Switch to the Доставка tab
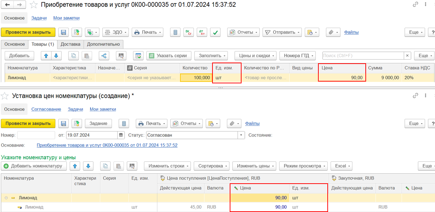This screenshot has height=212, width=435. [x=70, y=44]
